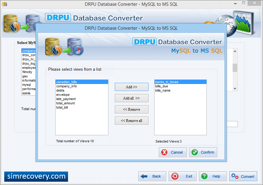The image size is (263, 185).
Task: Click the red X icon on Cancel
Action: (x=164, y=152)
